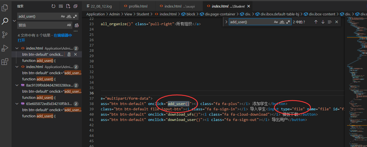Toggle match case in the find widget
This screenshot has width=367, height=147.
click(x=276, y=22)
